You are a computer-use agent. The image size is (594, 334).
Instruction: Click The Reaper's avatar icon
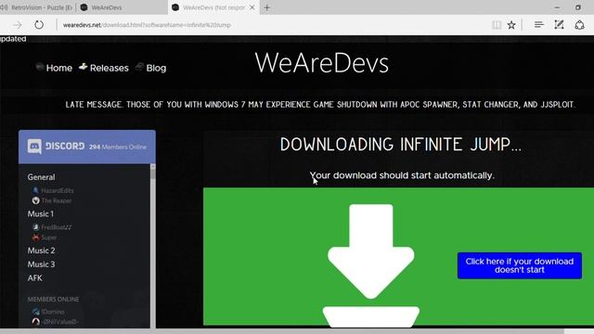click(x=36, y=200)
